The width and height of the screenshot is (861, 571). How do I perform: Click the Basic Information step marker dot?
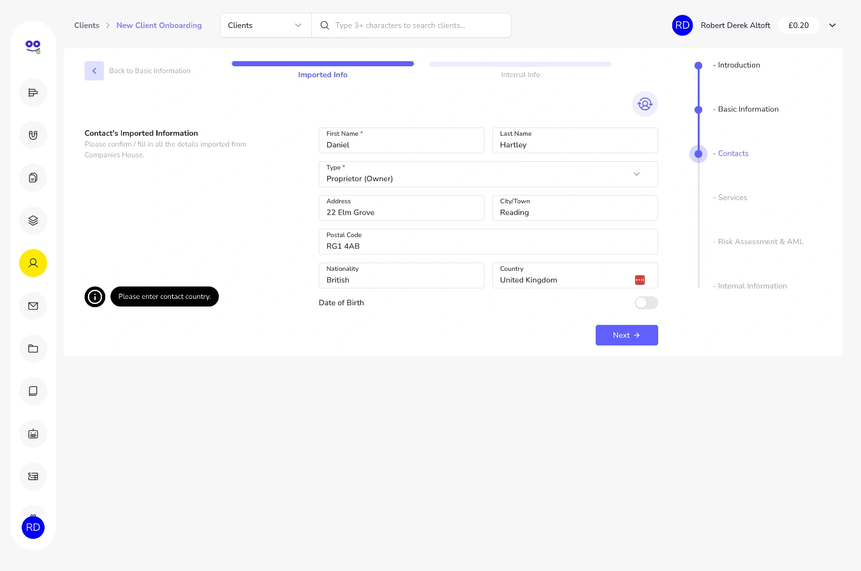[x=698, y=110]
